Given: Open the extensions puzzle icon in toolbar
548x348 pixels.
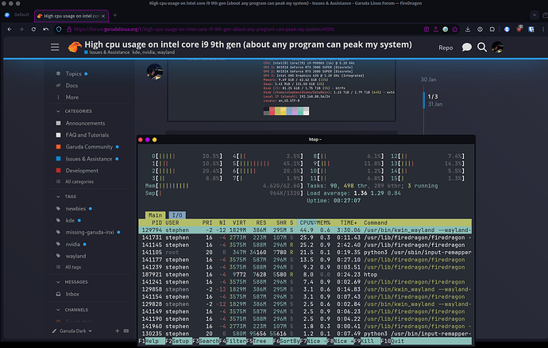Looking at the screenshot, I should pos(492,29).
